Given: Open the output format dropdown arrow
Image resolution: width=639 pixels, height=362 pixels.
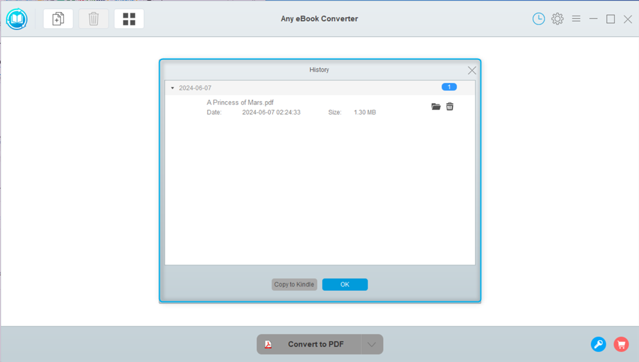Looking at the screenshot, I should coord(372,345).
